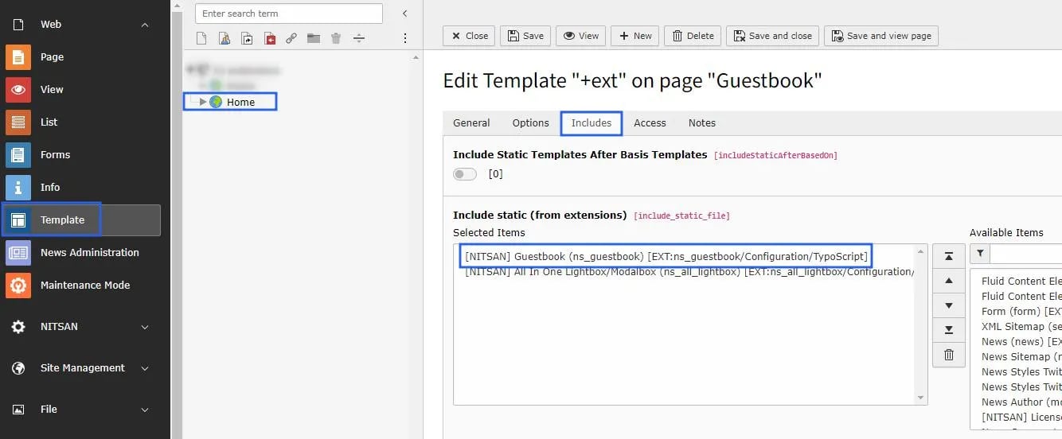Click the filter icon for Available Items

(x=980, y=254)
